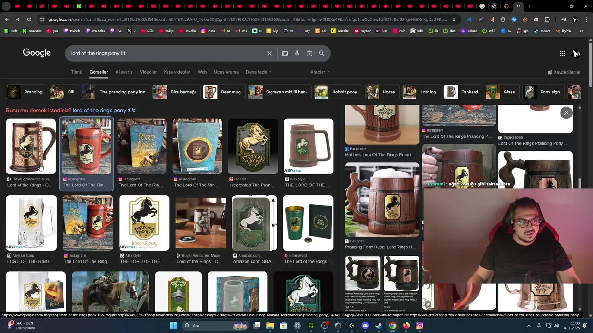Switch to the Alışveriş tab
This screenshot has height=333, width=593.
(124, 72)
